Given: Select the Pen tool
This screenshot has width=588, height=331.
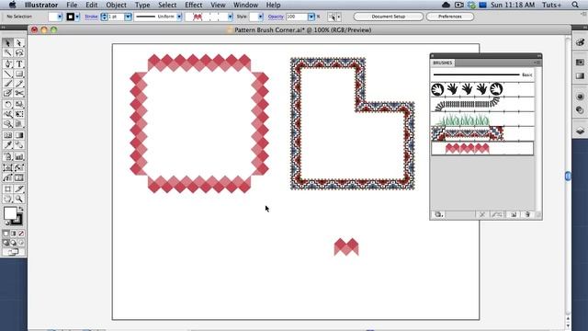Looking at the screenshot, I should click(x=7, y=63).
